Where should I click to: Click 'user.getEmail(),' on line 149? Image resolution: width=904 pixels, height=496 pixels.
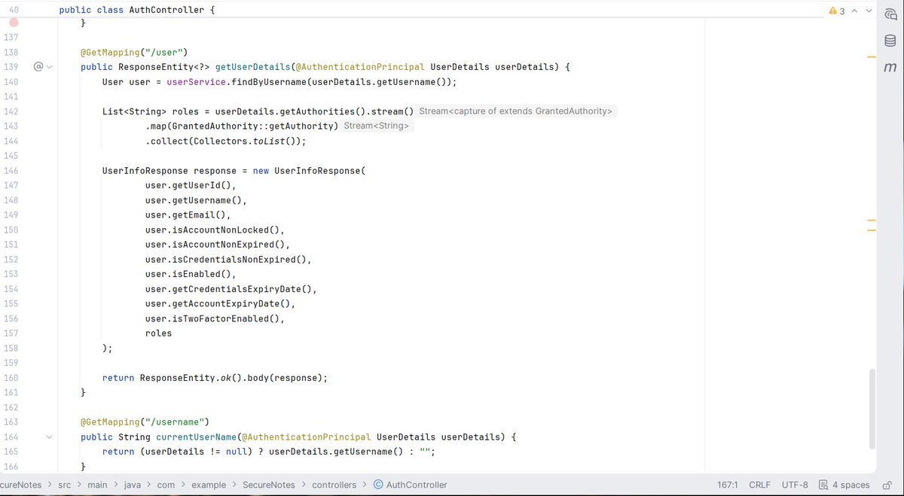click(188, 215)
